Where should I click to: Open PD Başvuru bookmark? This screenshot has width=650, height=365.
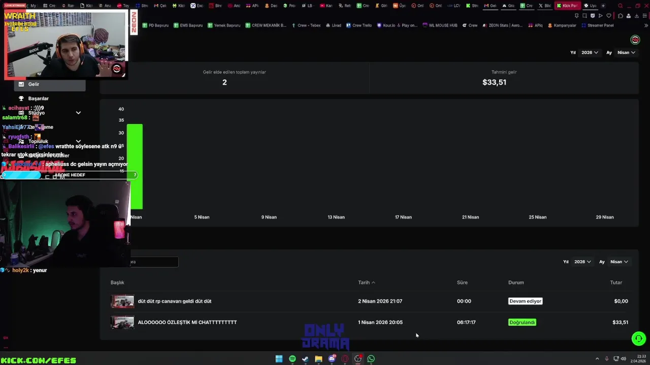pos(155,25)
